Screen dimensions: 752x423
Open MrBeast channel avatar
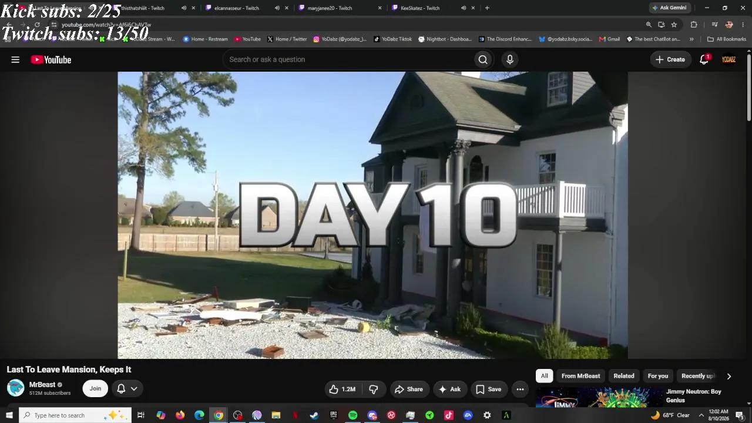tap(15, 388)
